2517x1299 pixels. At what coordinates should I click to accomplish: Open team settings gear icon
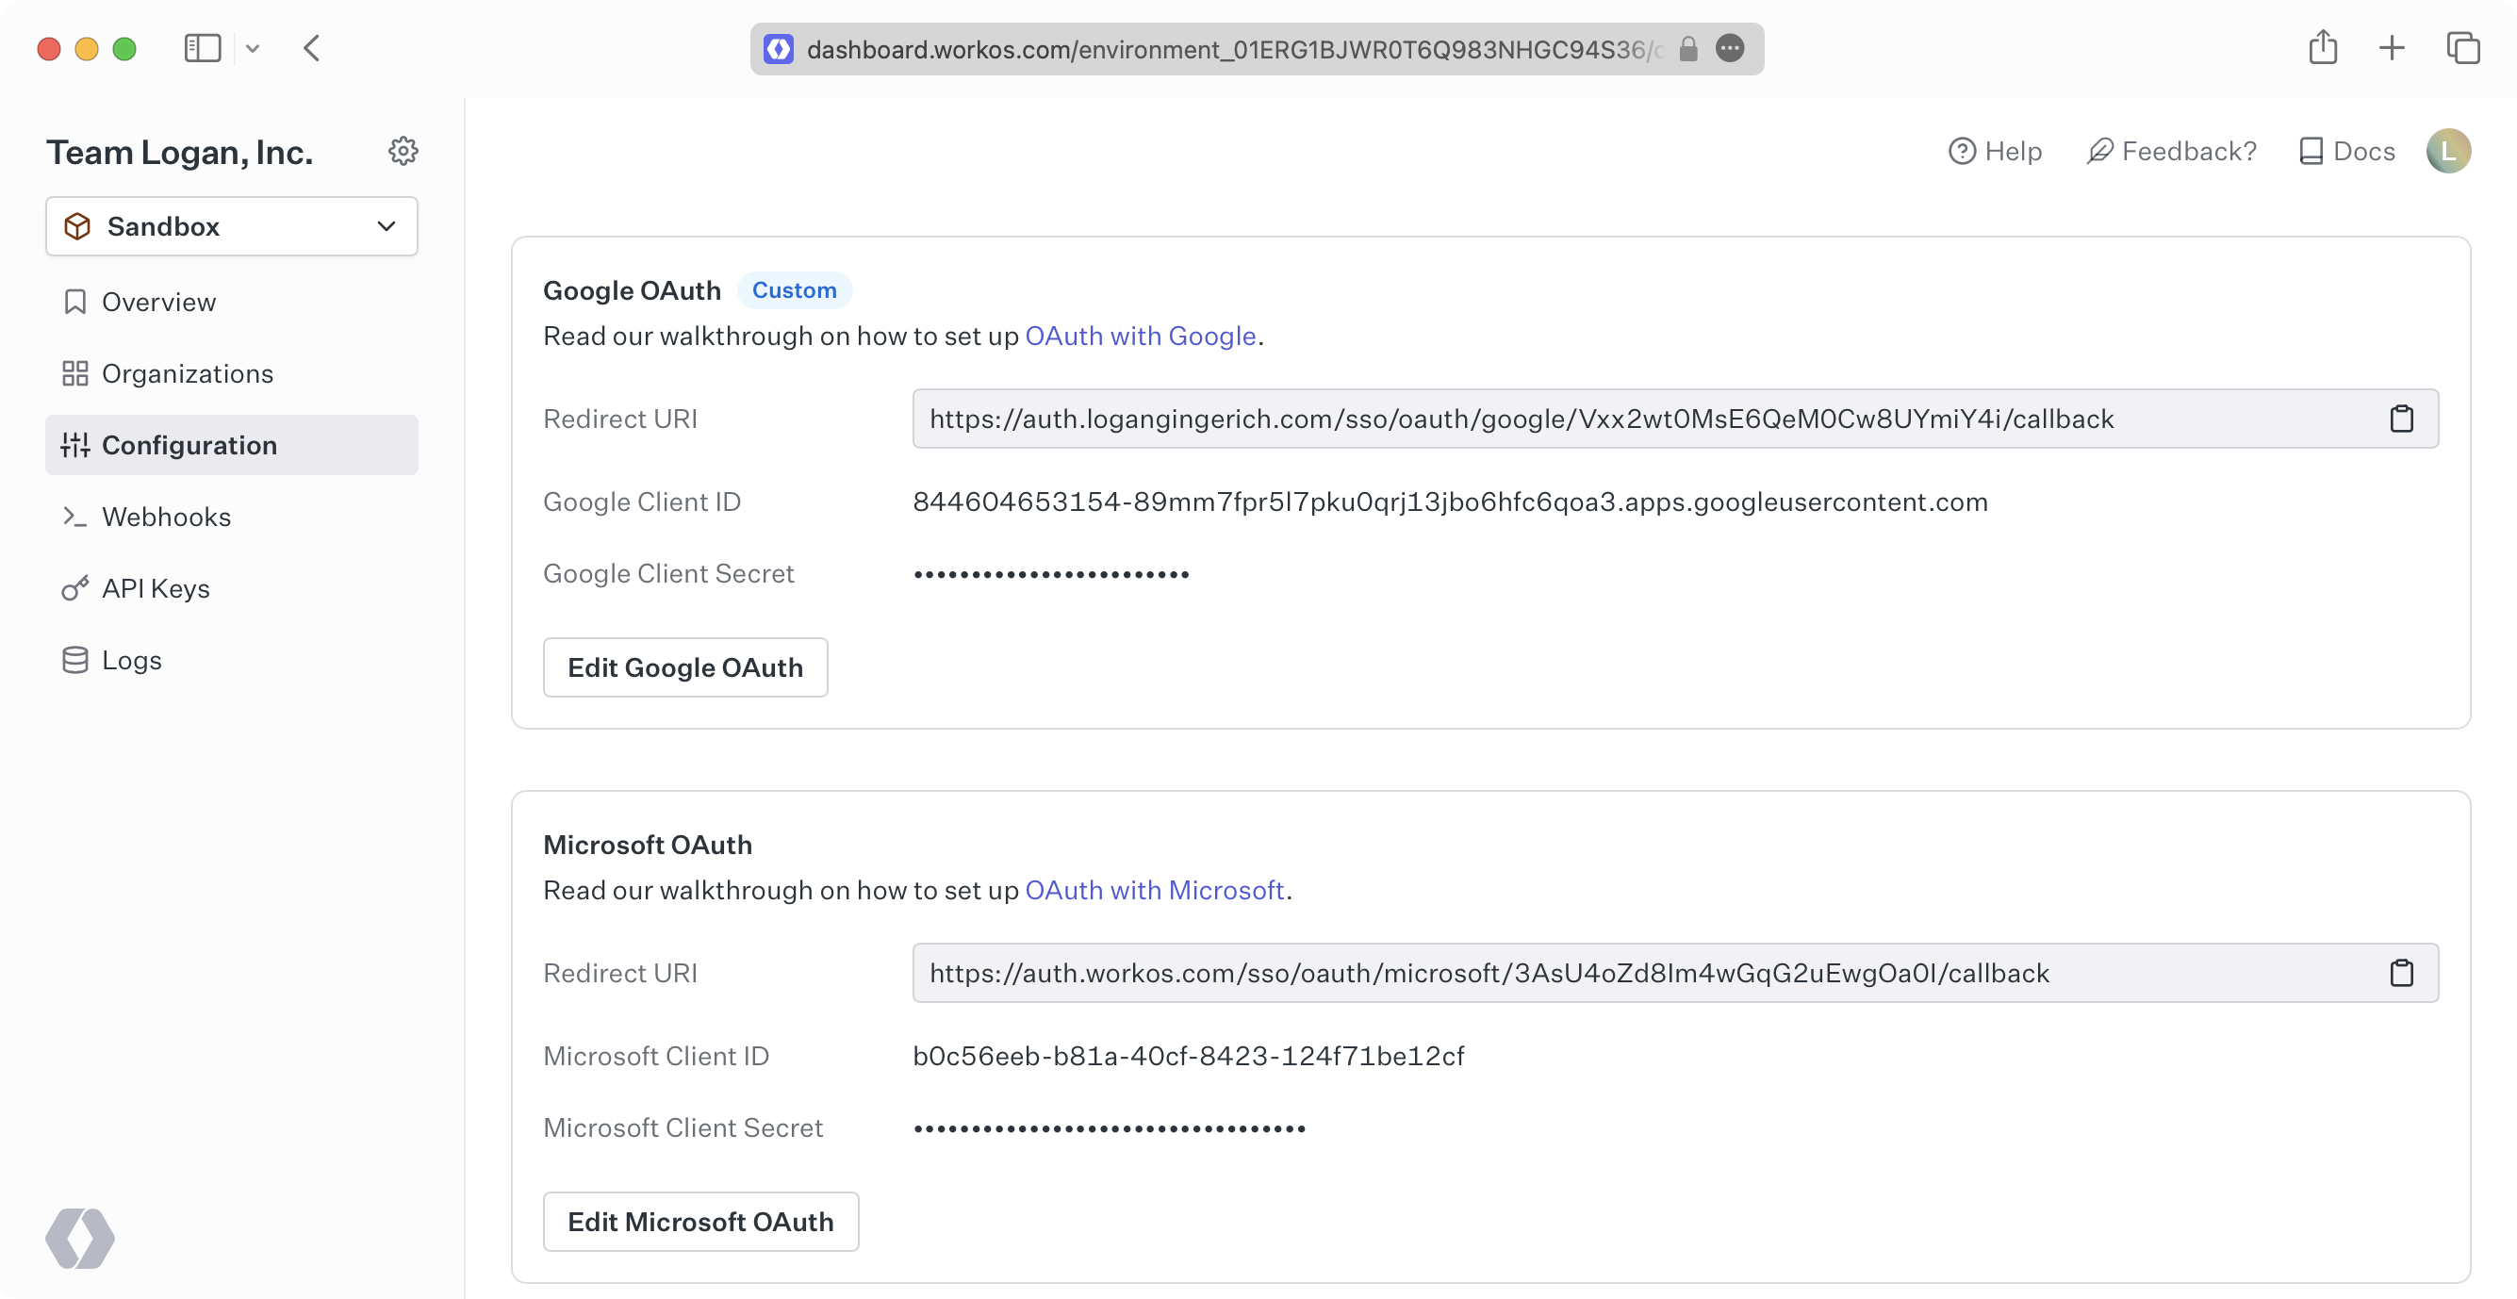[403, 151]
